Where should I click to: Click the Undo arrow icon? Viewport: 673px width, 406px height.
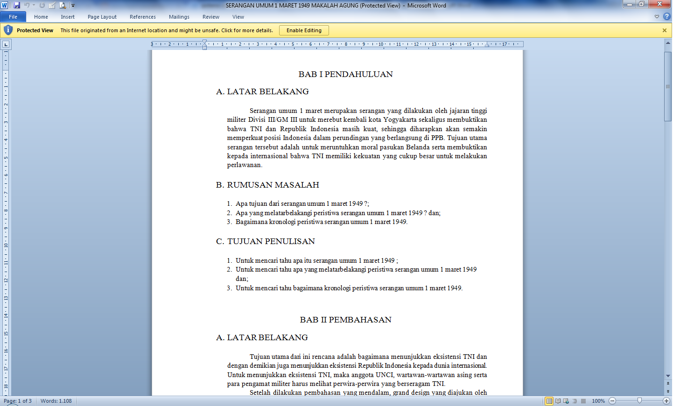[27, 5]
